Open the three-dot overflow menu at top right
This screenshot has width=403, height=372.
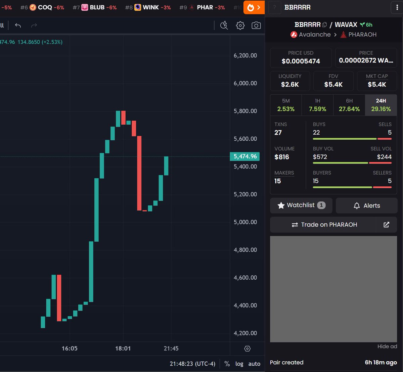[x=397, y=7]
